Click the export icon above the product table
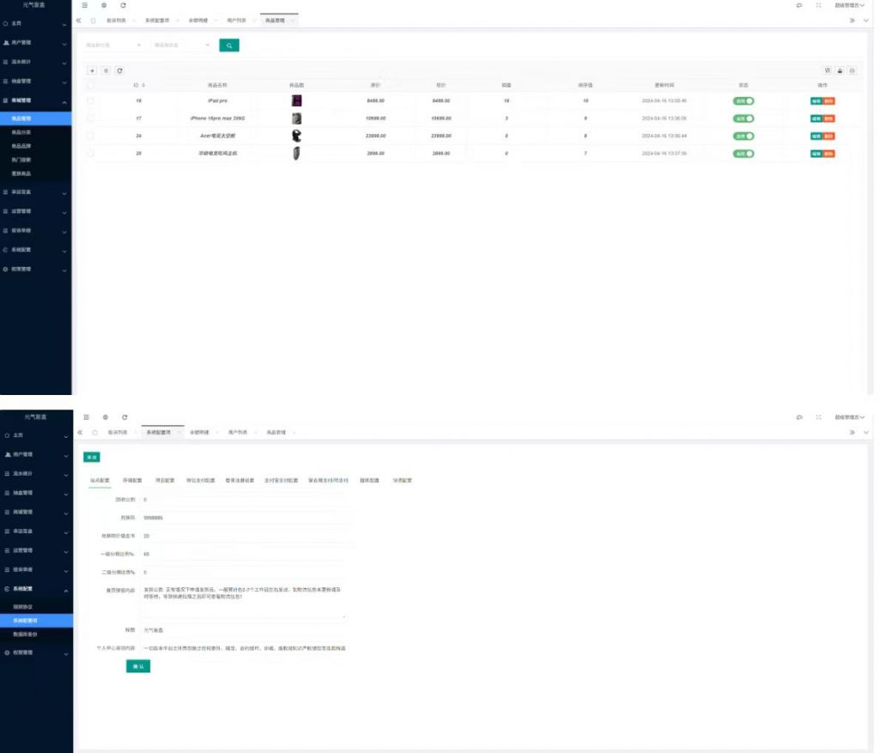The image size is (879, 753). pyautogui.click(x=852, y=70)
